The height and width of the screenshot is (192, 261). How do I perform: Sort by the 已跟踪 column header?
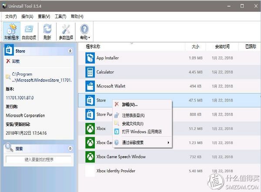click(x=250, y=46)
